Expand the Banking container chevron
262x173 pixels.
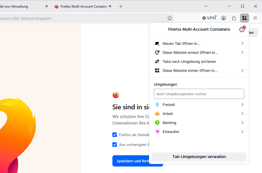point(243,123)
